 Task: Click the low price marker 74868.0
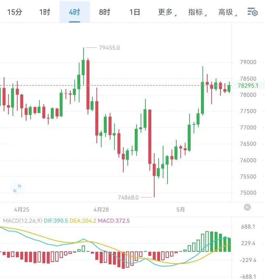tap(128, 198)
